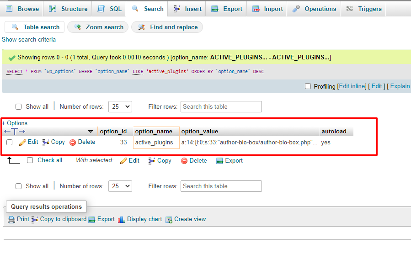
Task: Tick the Check all checkbox
Action: 30,160
